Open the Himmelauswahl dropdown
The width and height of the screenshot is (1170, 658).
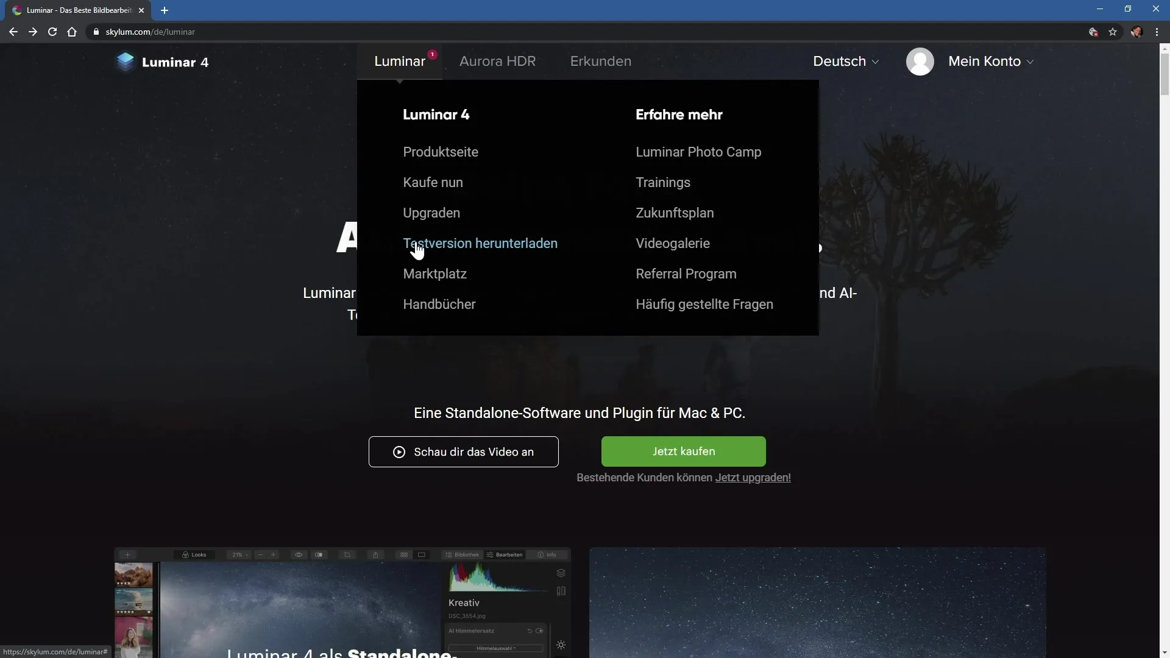pos(495,648)
